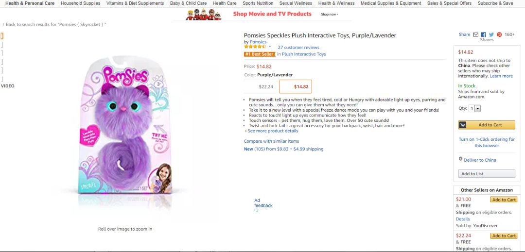This screenshot has width=525, height=252.
Task: Click location pin icon beside Deliver to China
Action: (x=460, y=159)
